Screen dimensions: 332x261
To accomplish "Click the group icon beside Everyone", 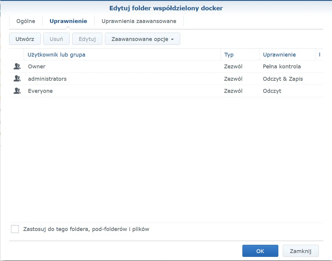I will coord(17,91).
